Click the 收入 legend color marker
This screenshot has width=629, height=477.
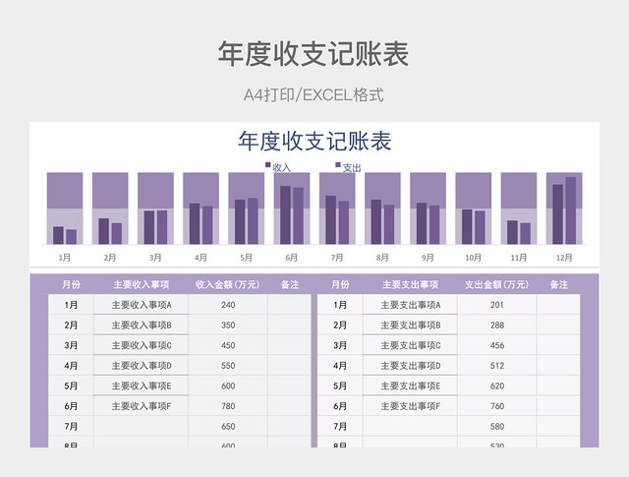click(268, 164)
